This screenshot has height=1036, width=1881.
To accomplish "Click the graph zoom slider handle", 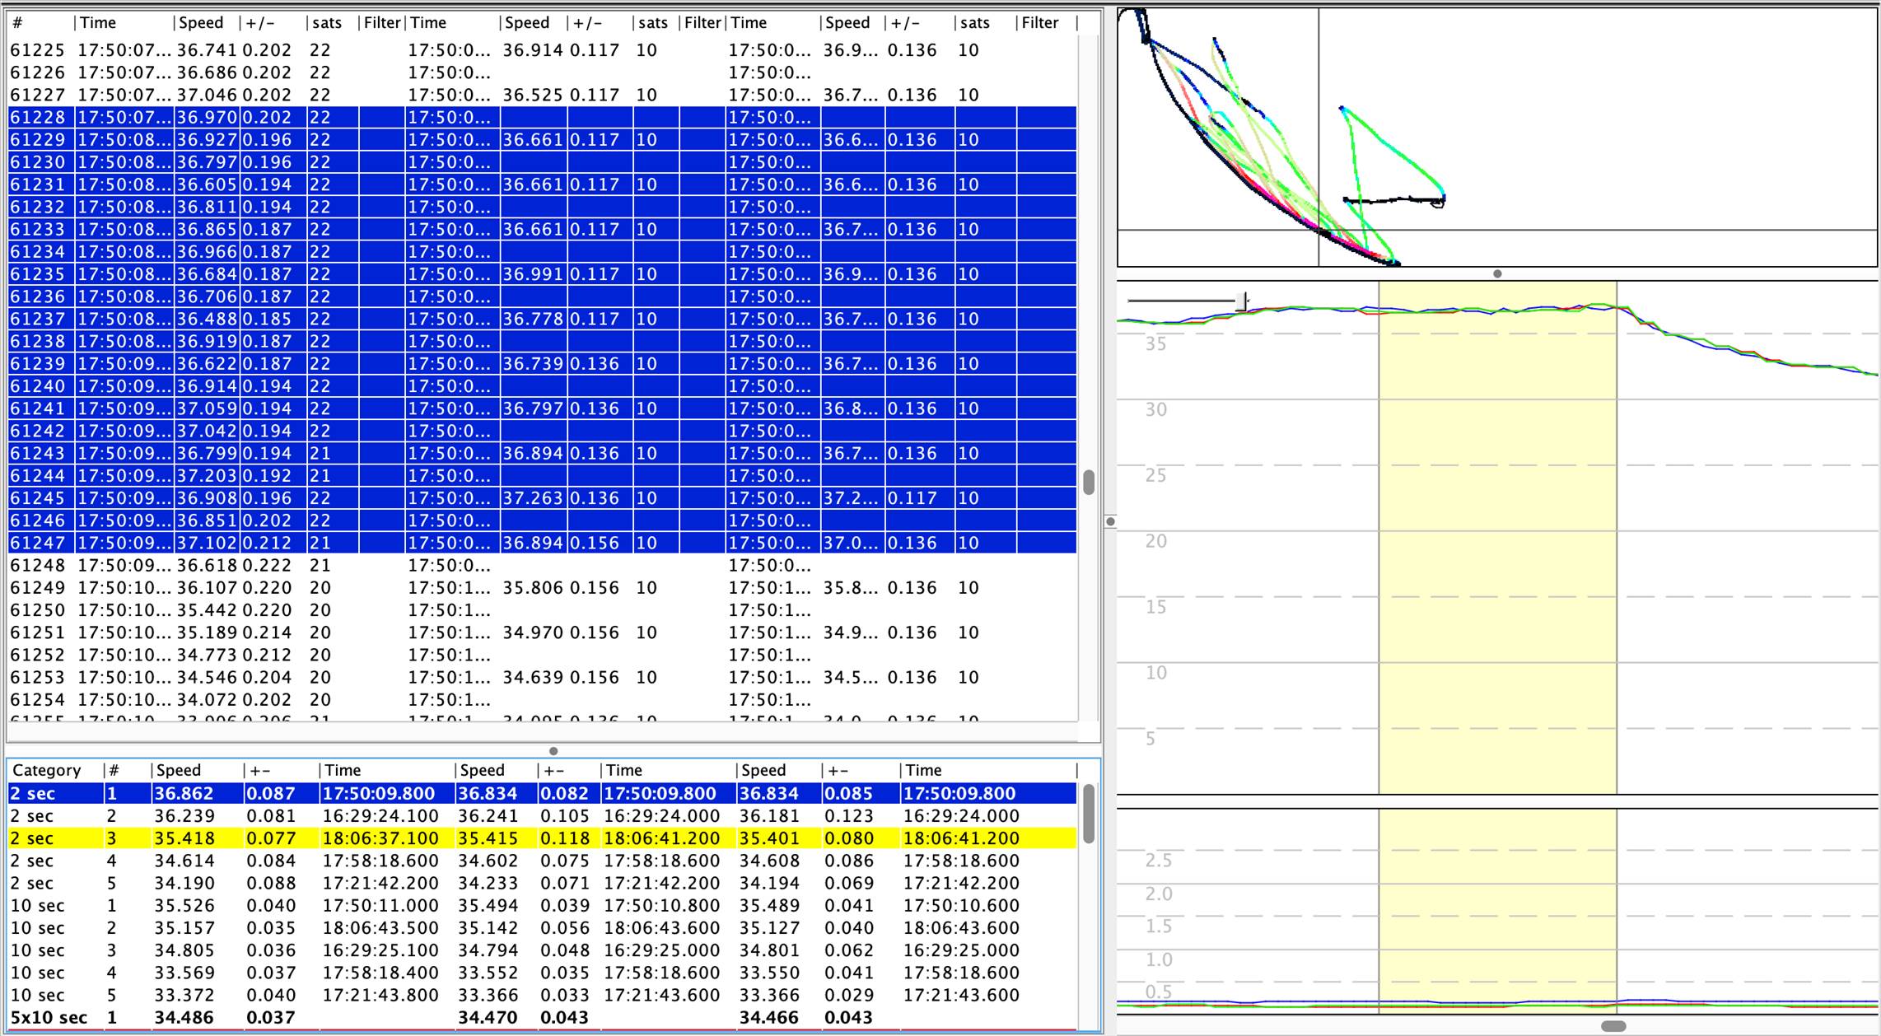I will (x=1241, y=301).
